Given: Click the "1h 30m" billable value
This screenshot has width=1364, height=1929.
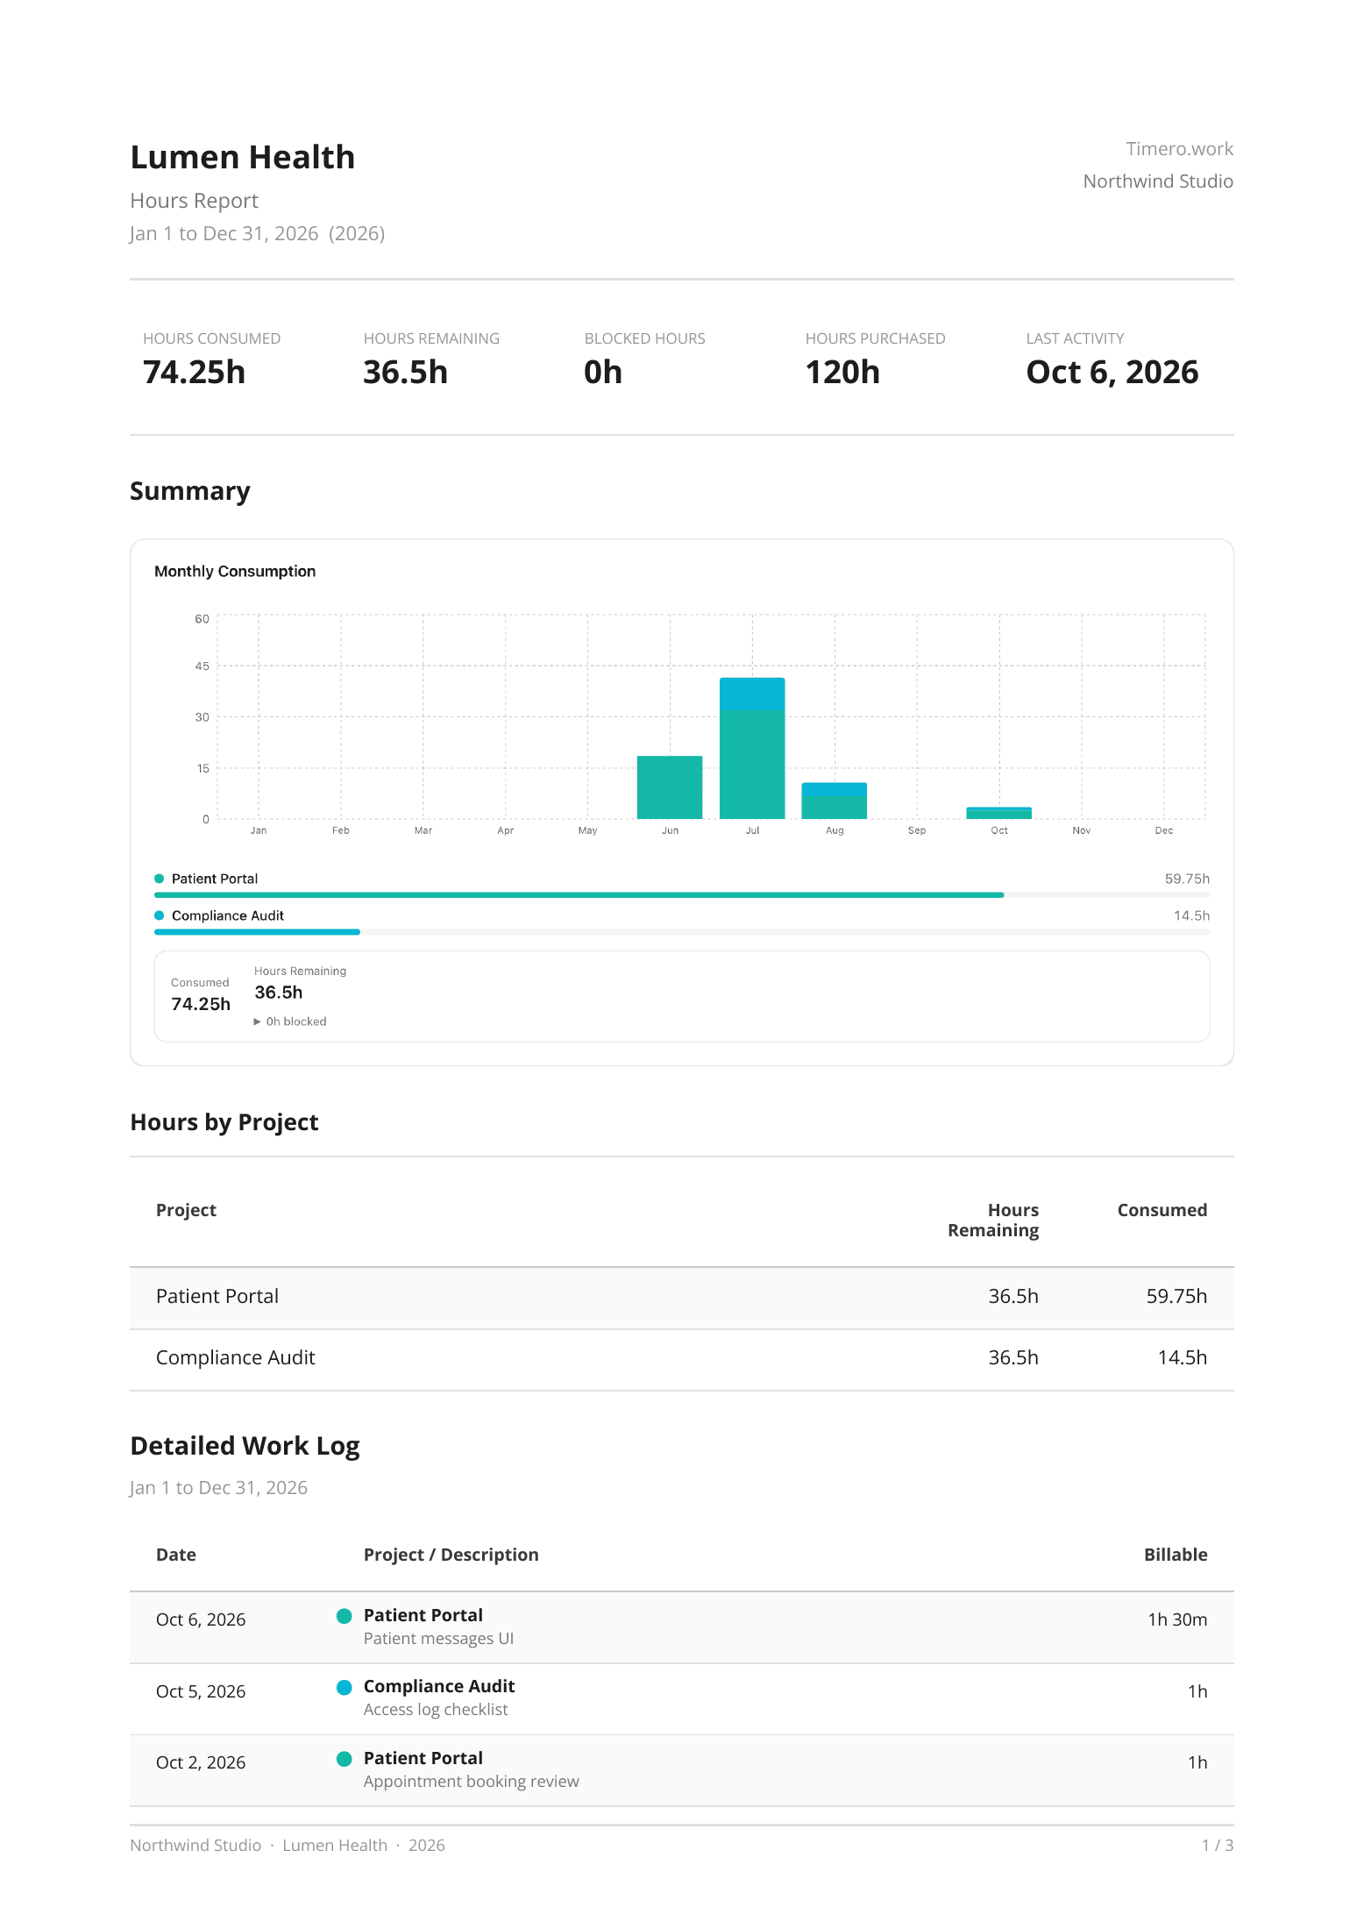Looking at the screenshot, I should 1177,1620.
